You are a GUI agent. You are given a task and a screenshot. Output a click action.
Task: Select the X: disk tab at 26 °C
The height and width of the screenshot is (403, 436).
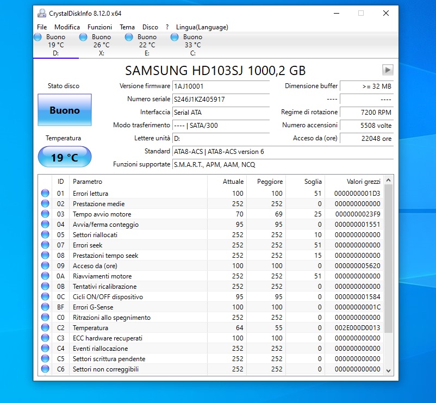tap(102, 45)
